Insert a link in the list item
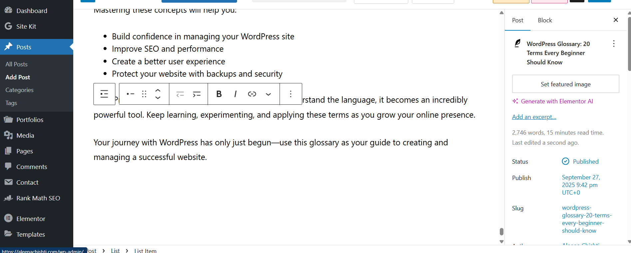 [252, 94]
